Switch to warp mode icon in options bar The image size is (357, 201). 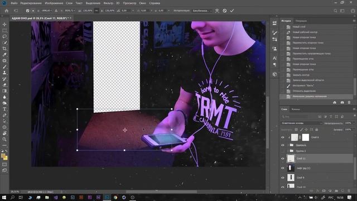click(217, 11)
